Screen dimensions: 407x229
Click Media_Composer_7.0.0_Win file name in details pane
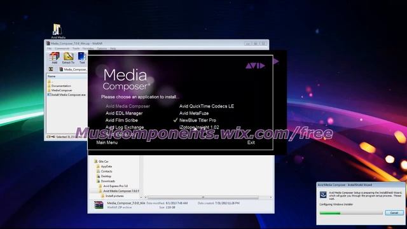(x=126, y=203)
